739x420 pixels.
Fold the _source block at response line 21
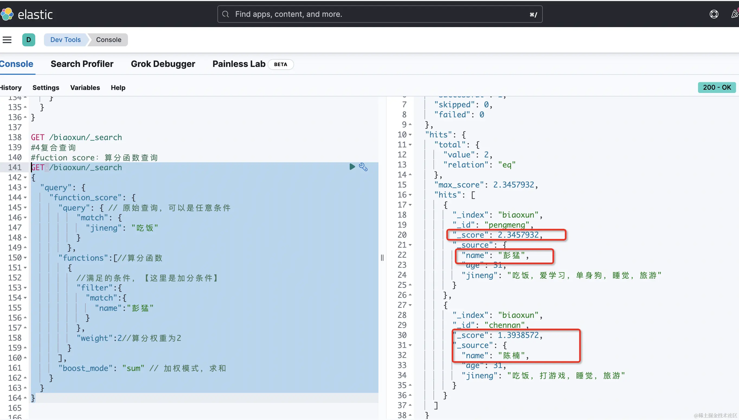tap(410, 245)
